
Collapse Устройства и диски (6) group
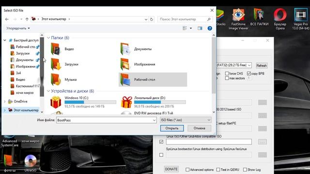(x=48, y=91)
